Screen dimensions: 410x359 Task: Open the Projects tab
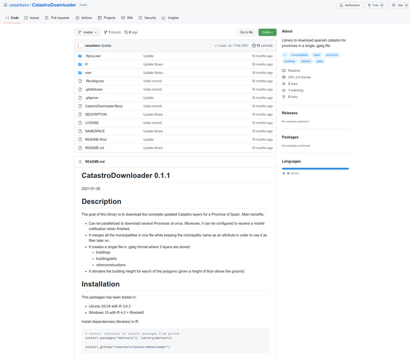(x=107, y=18)
